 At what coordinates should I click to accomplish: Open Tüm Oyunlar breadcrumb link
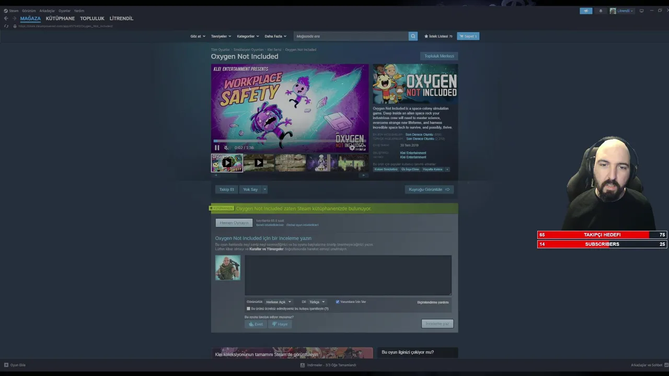pyautogui.click(x=221, y=50)
